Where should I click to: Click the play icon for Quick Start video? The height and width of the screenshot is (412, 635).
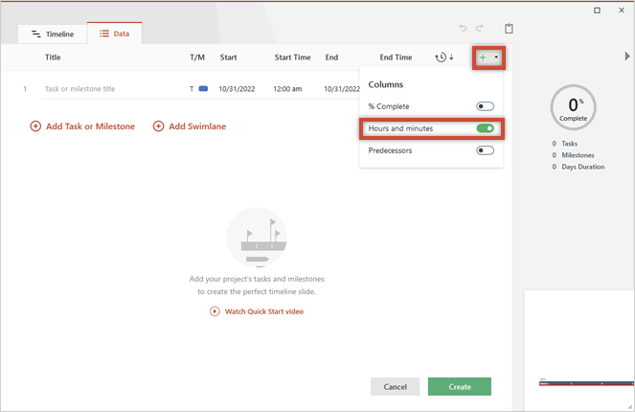pos(215,311)
